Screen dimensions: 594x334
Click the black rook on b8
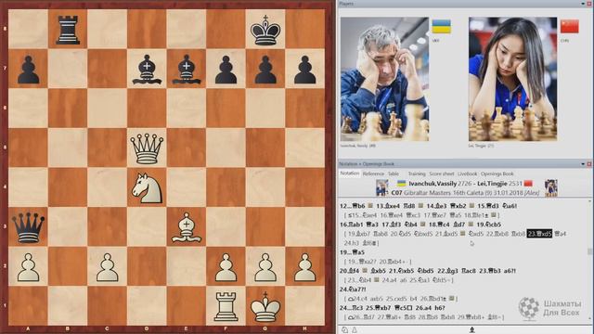click(68, 31)
